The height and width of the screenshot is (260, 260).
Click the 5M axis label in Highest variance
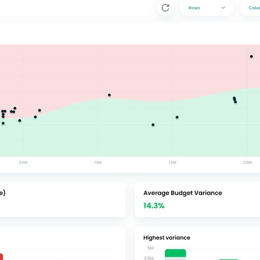(x=150, y=248)
